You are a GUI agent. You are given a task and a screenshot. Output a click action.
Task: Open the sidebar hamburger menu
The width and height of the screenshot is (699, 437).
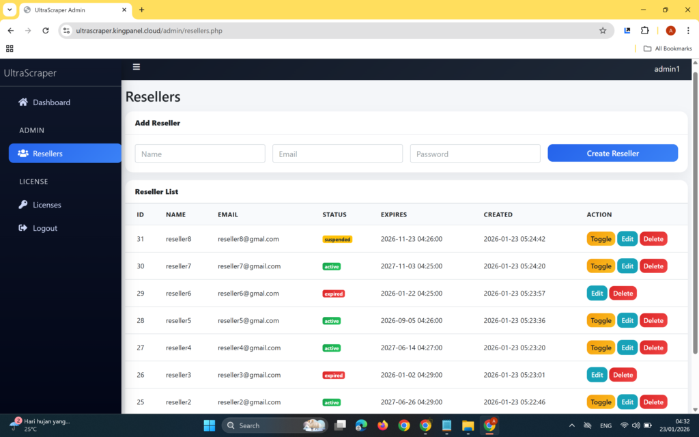[x=136, y=66]
